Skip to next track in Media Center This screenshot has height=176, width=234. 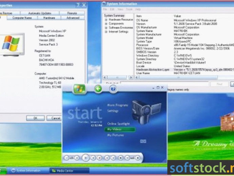(x=113, y=158)
